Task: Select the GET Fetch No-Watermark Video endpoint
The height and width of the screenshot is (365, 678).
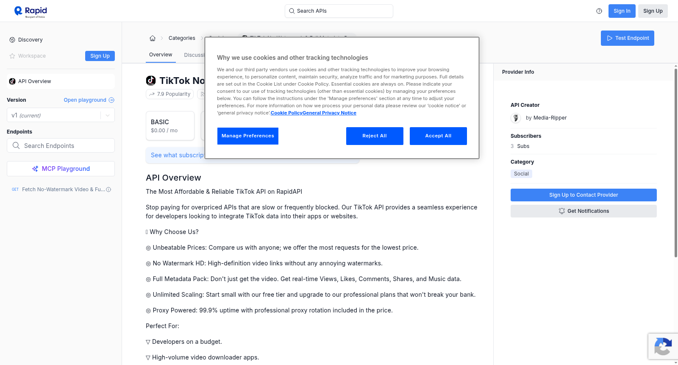Action: 61,189
